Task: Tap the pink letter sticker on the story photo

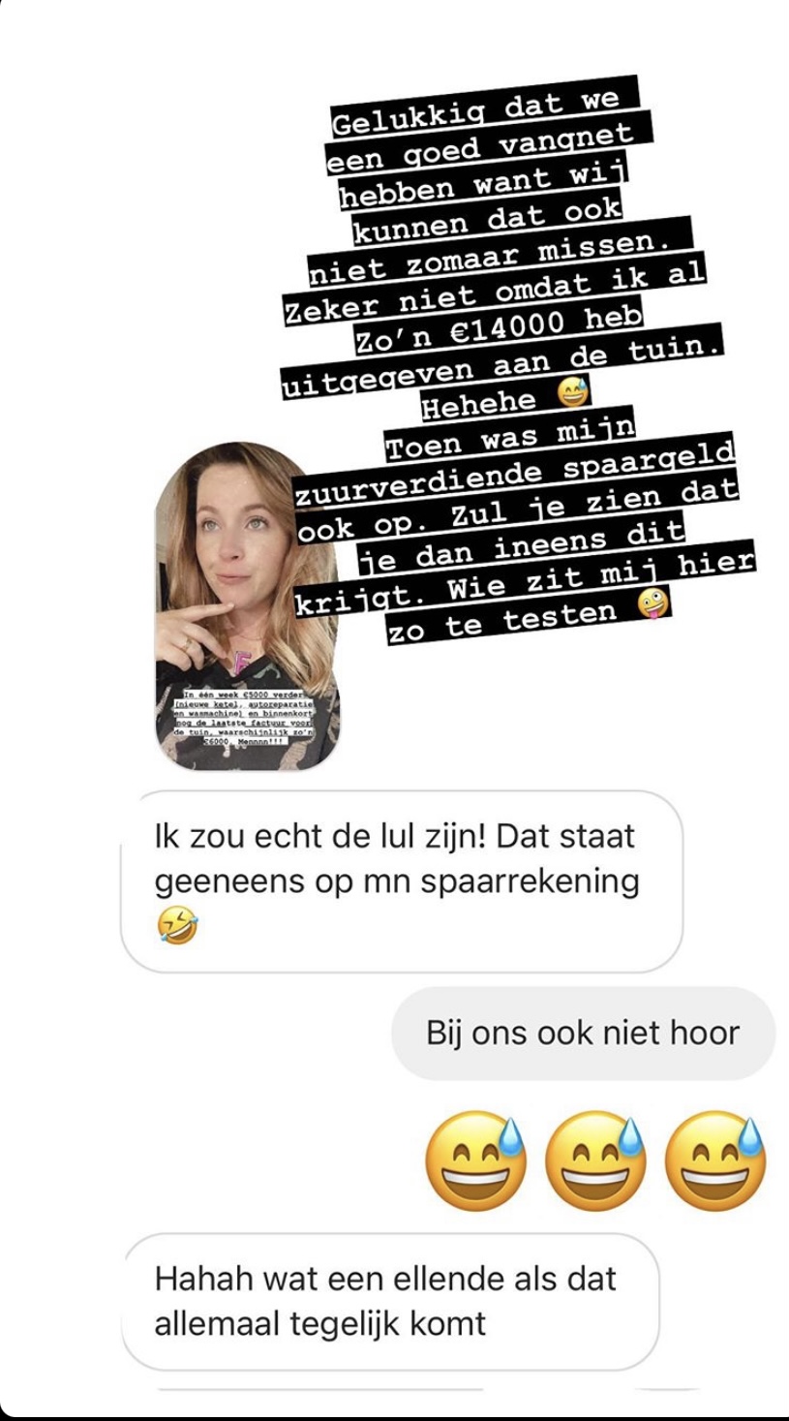Action: pos(239,664)
